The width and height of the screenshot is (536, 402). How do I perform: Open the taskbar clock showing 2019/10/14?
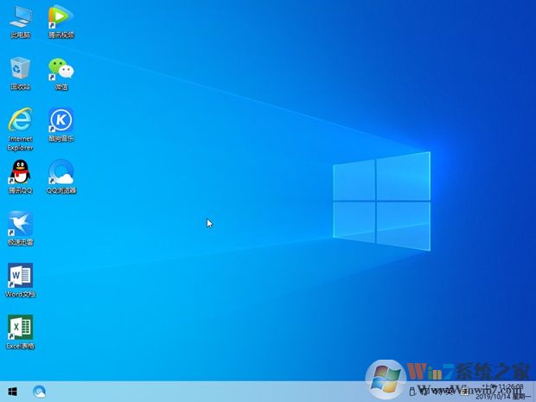point(503,392)
